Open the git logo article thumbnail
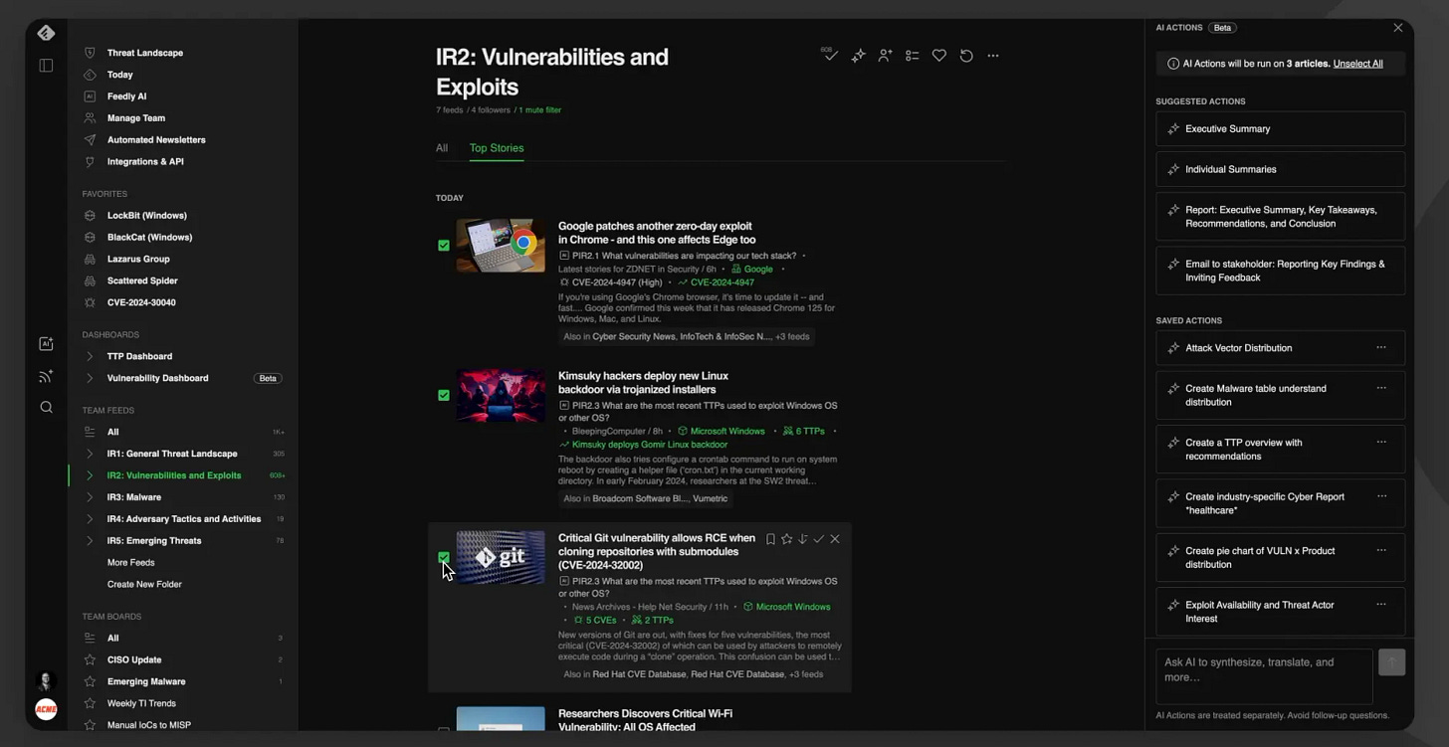Image resolution: width=1449 pixels, height=747 pixels. tap(501, 557)
